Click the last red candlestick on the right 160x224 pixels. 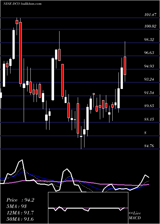coord(125,66)
